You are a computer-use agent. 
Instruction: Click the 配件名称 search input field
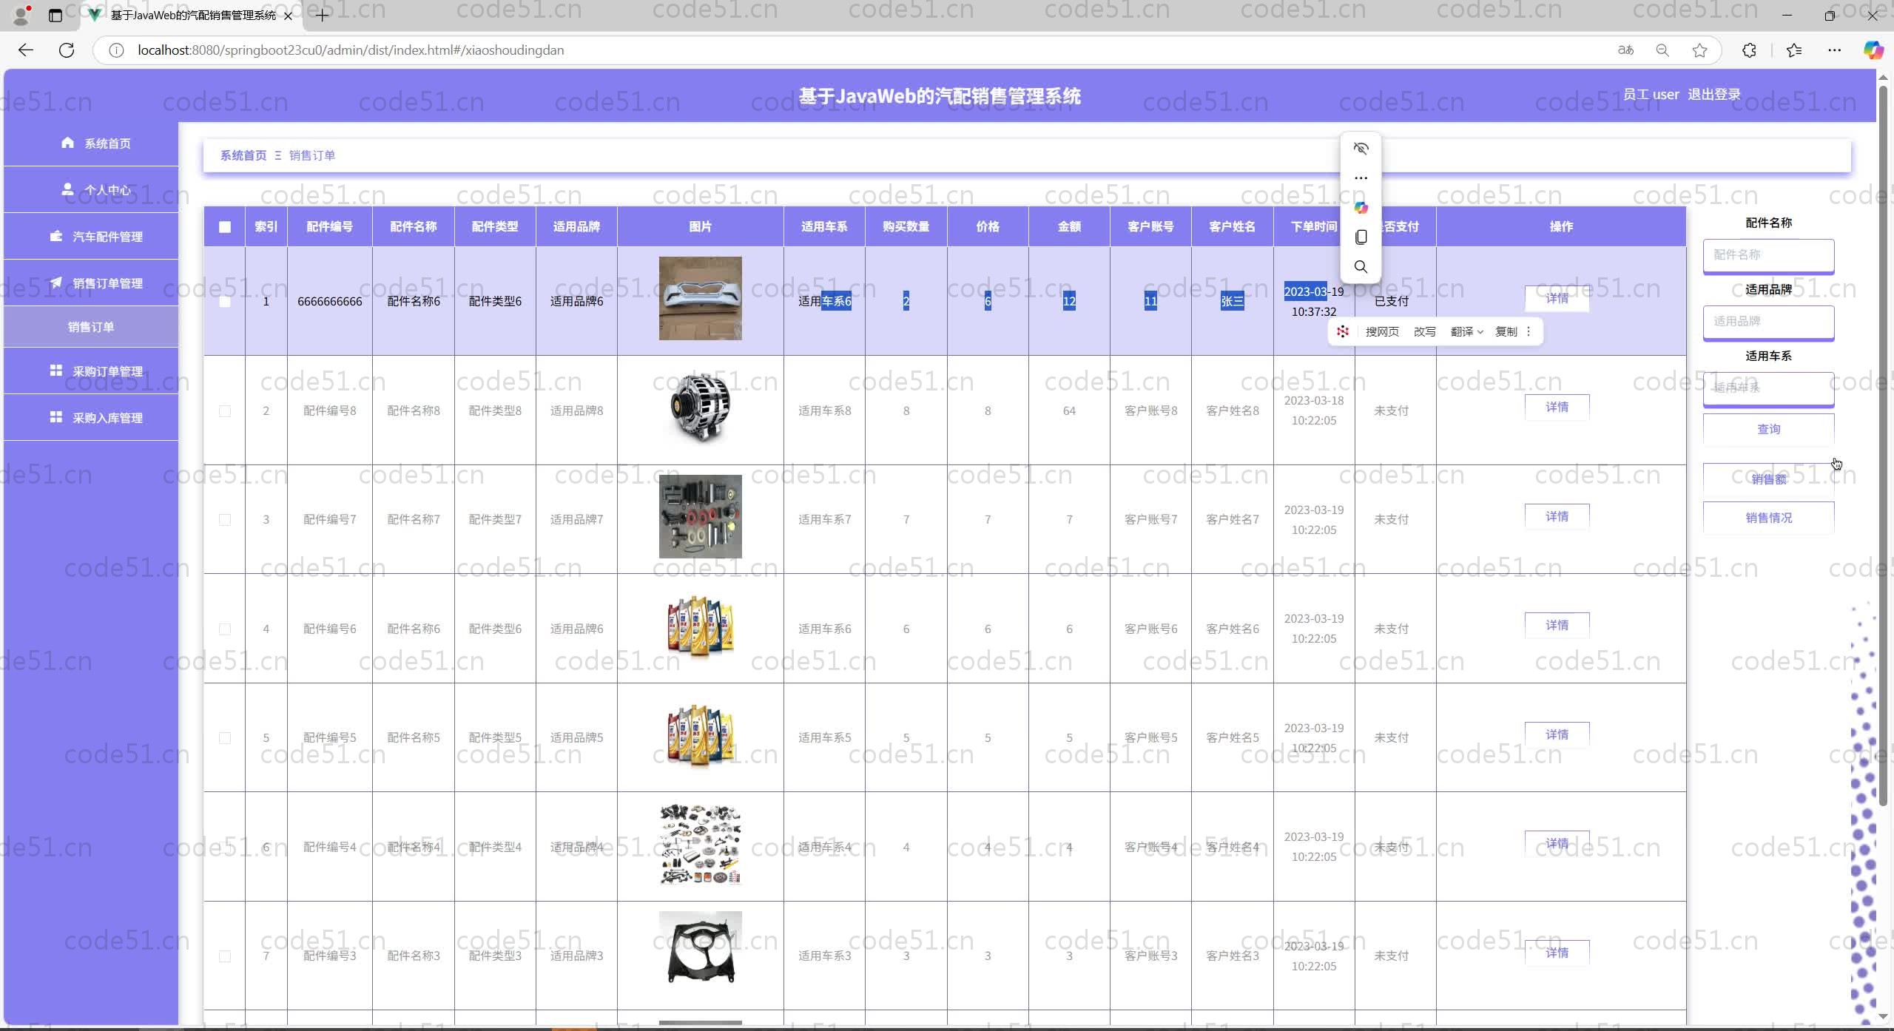[x=1768, y=255]
